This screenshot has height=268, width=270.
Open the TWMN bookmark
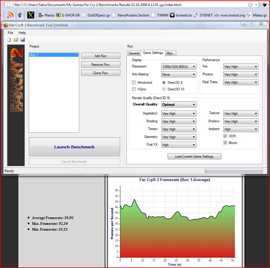pos(160,15)
